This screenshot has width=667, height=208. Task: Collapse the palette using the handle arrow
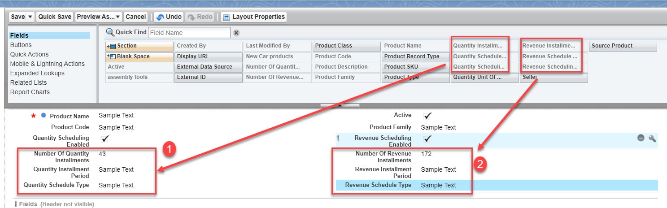pos(340,105)
